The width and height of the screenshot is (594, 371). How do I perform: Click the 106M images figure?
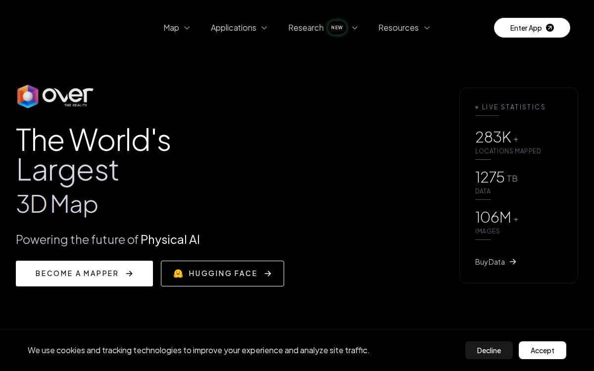point(496,217)
